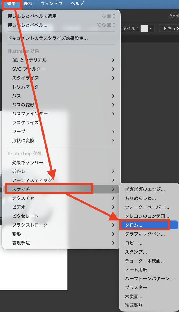Viewport: 179px width, 312px height.
Task: Apply チョーク・木炭画... effect
Action: 149,261
